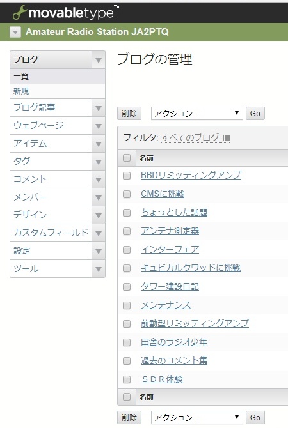Select the ブログ sidebar menu heading
Image resolution: width=288 pixels, height=428 pixels.
(x=51, y=60)
